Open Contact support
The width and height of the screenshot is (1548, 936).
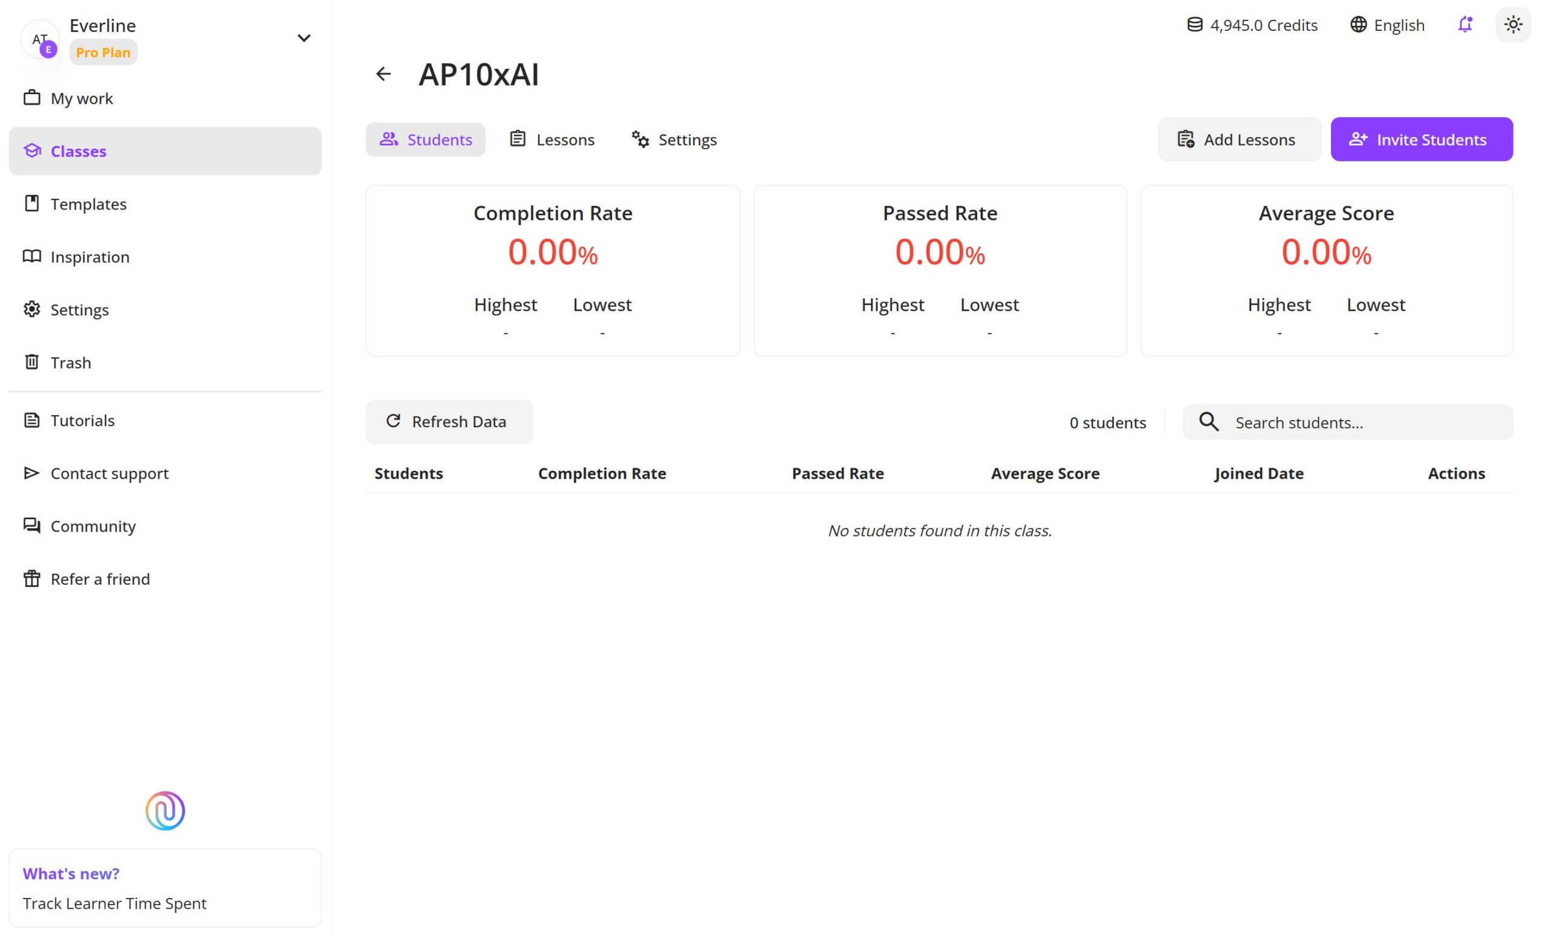coord(109,473)
